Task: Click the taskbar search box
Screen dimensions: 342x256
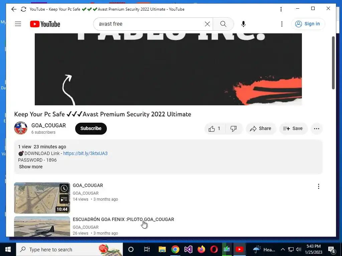Action: [x=69, y=249]
